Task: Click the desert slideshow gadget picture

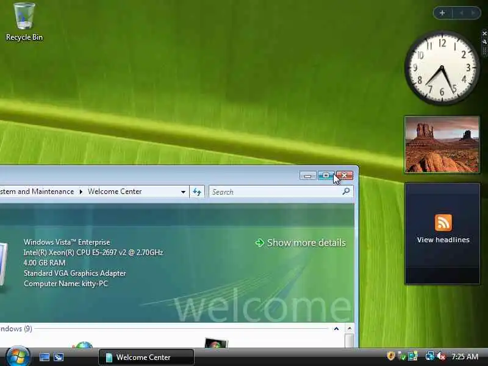Action: tap(442, 145)
